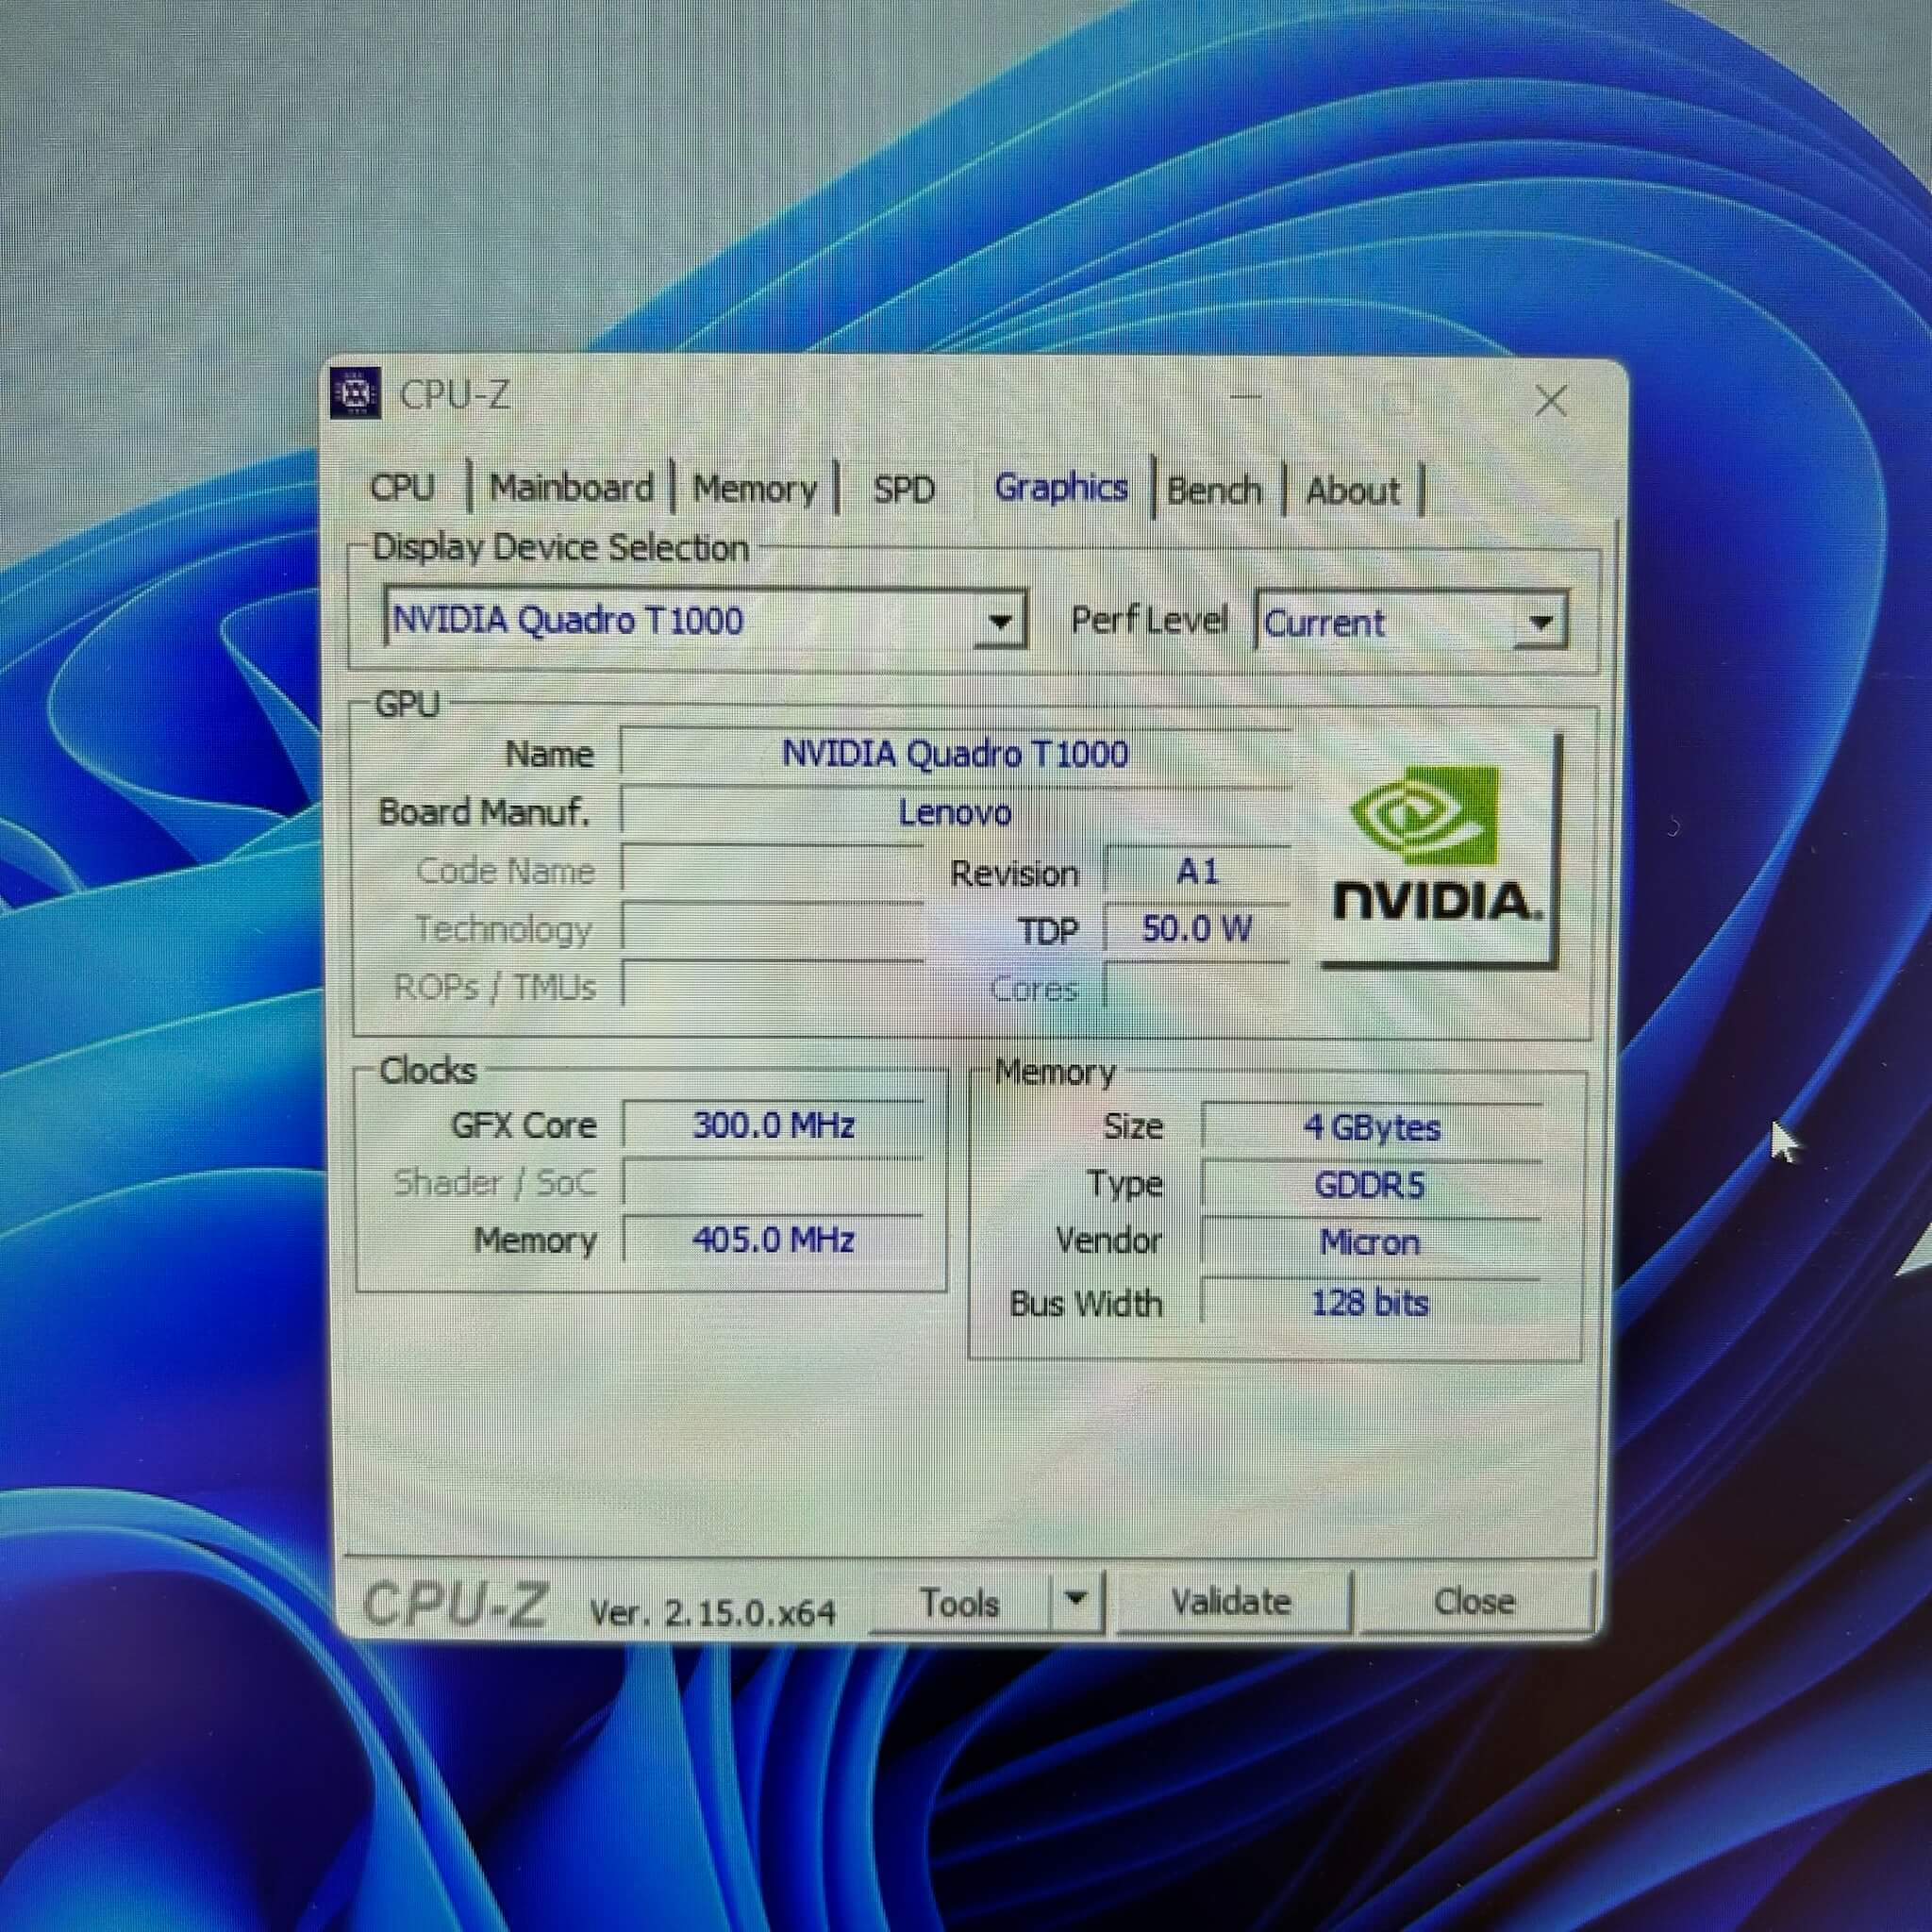Click the empty Shader / SoC field
Image resolution: width=1932 pixels, height=1932 pixels.
tap(773, 1183)
